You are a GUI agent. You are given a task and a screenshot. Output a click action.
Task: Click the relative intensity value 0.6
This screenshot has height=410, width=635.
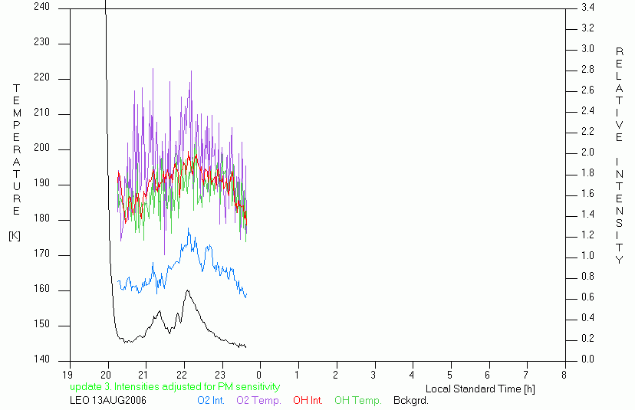[x=587, y=297]
